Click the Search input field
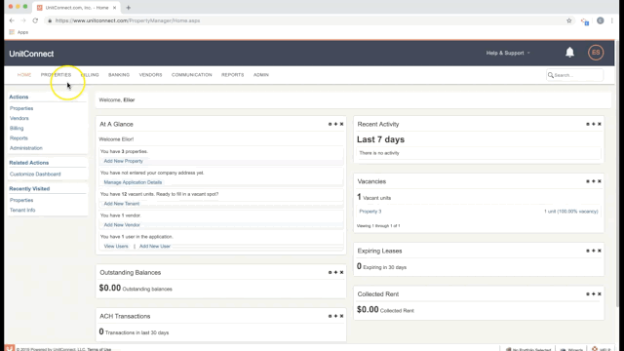Image resolution: width=624 pixels, height=351 pixels. [574, 75]
